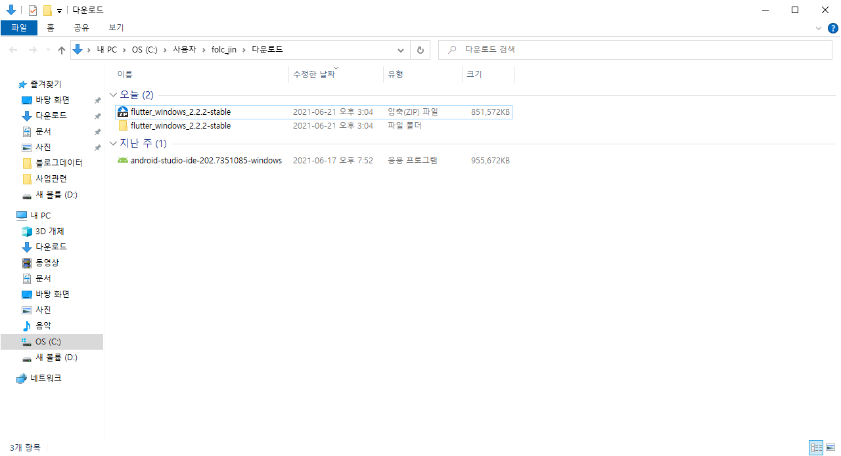Select 내 PC in the navigation pane

click(x=40, y=216)
